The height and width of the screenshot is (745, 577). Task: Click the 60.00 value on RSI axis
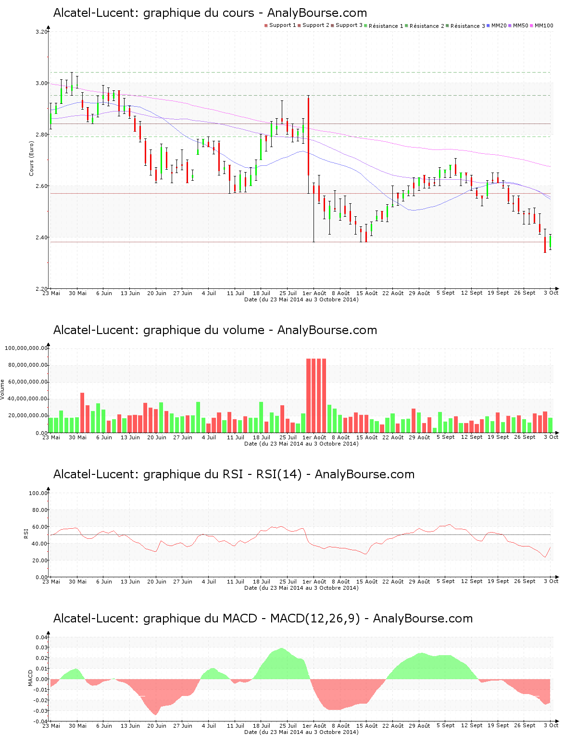click(40, 527)
